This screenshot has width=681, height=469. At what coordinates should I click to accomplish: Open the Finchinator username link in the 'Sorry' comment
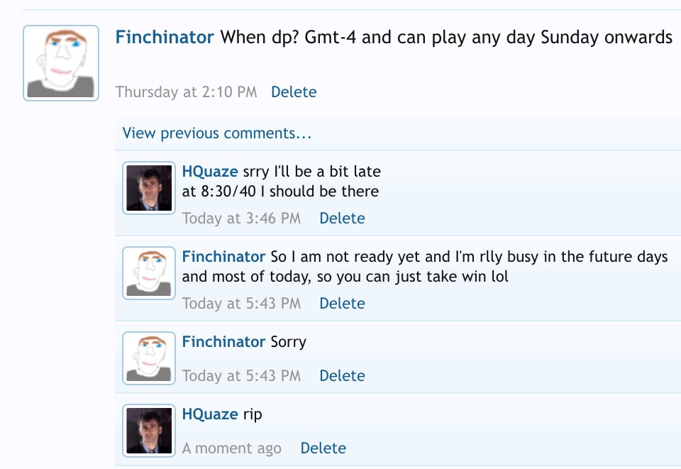pos(223,341)
